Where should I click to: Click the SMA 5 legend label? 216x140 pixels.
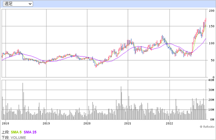(16, 132)
